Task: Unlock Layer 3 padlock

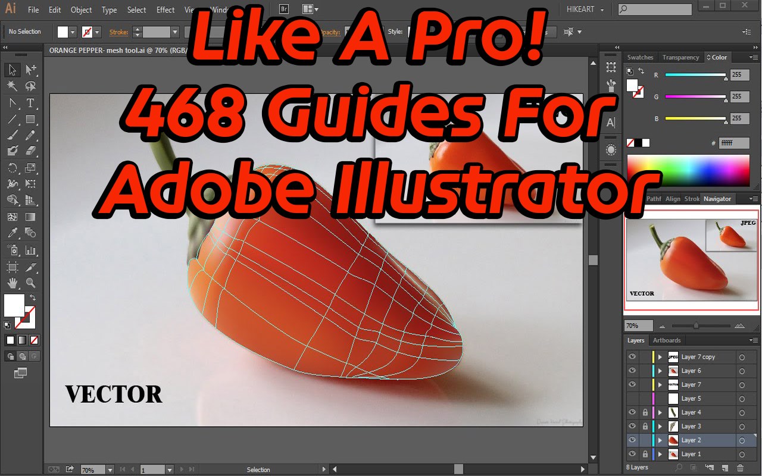Action: [x=645, y=426]
